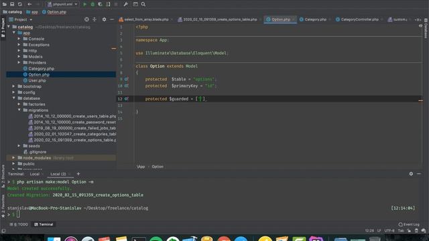The image size is (429, 241).
Task: Expand the Providers folder
Action: [x=19, y=62]
